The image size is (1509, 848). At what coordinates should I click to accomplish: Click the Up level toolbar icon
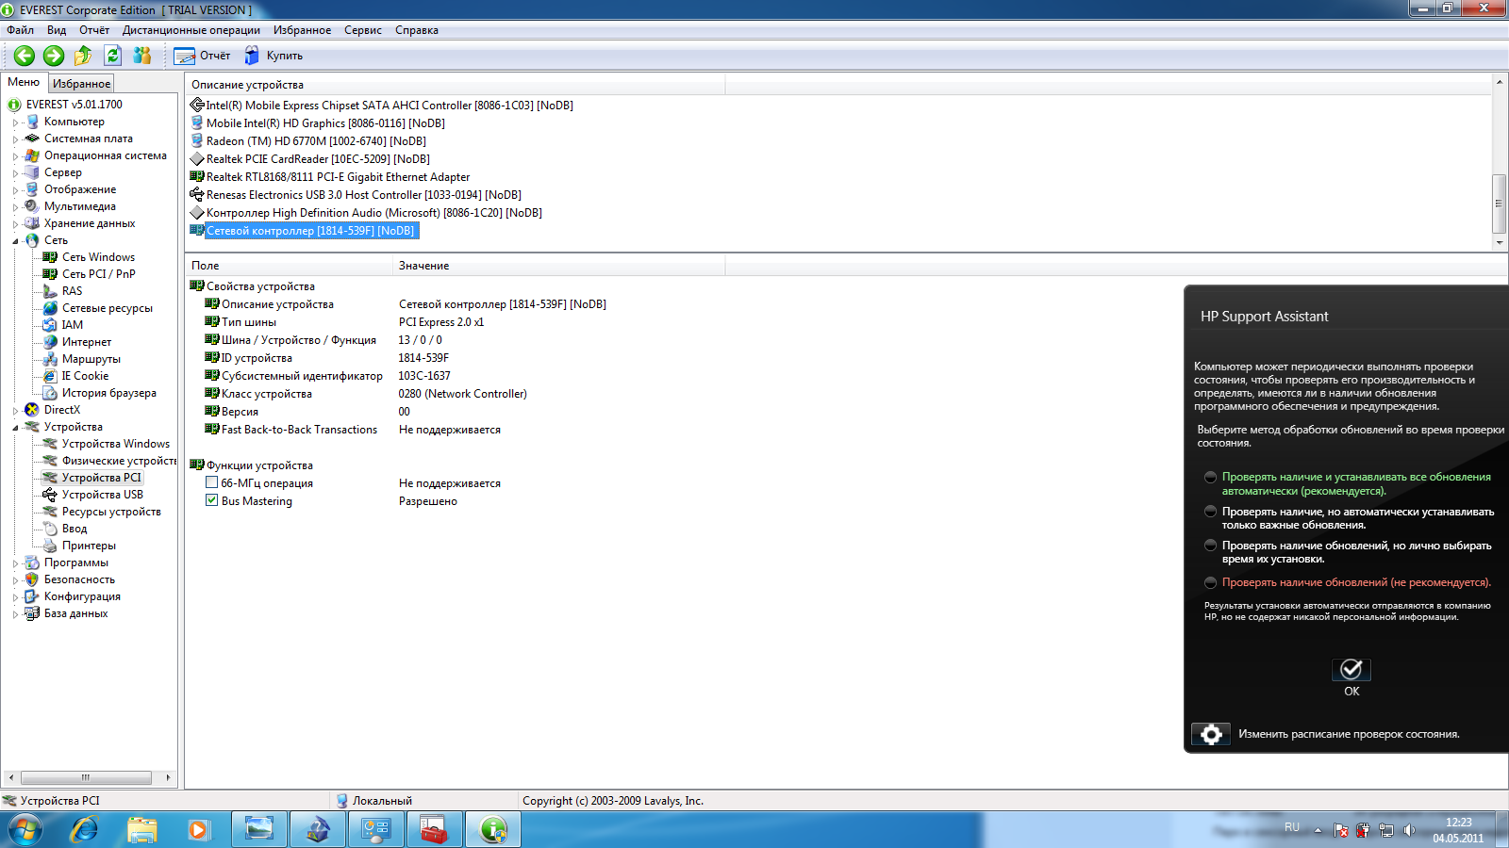(83, 56)
